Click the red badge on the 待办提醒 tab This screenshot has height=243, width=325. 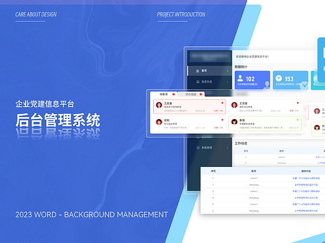point(201,94)
